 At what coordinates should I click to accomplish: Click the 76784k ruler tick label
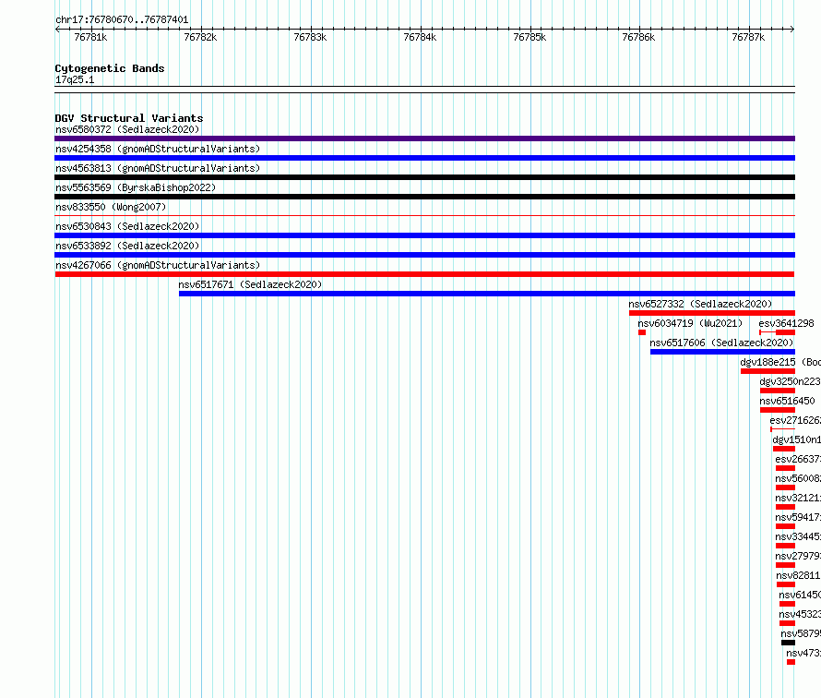(420, 37)
